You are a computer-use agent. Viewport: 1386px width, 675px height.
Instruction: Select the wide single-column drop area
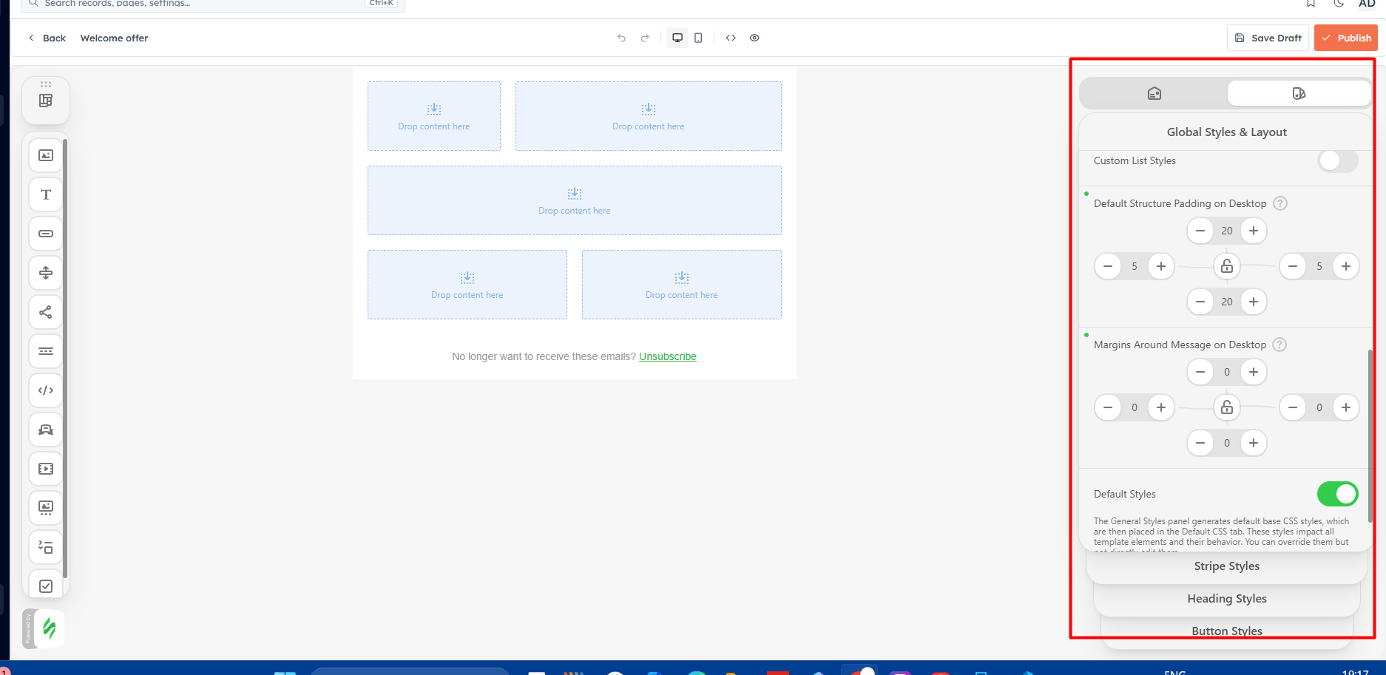575,200
